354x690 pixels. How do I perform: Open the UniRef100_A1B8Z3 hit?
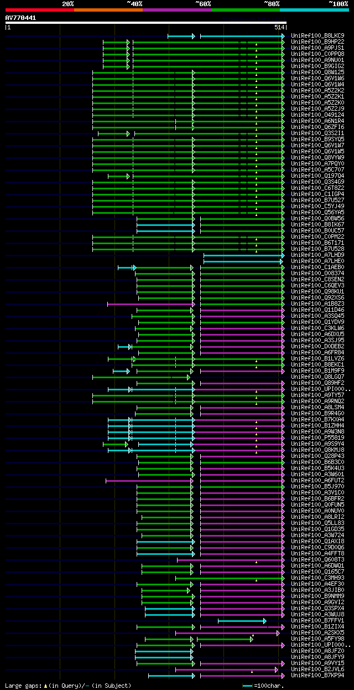(317, 303)
